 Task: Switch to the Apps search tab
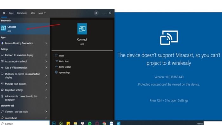coord(11,13)
